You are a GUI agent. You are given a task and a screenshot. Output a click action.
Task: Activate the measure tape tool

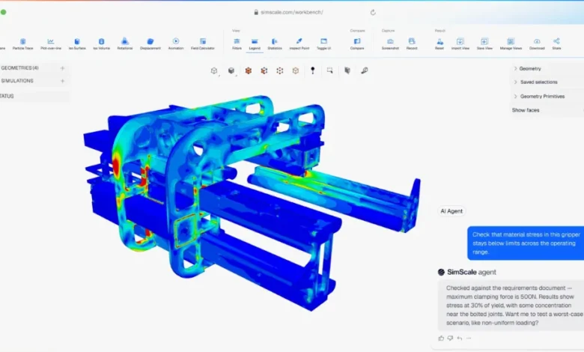(x=365, y=70)
